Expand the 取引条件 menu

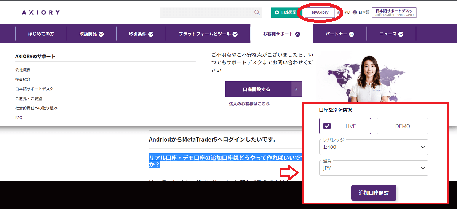tap(141, 34)
